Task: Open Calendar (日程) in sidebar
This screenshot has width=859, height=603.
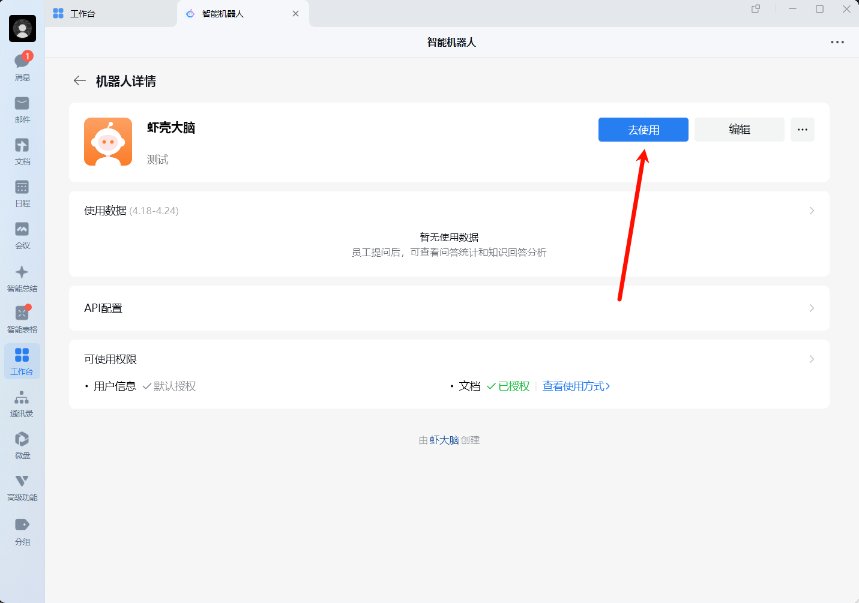Action: coord(22,194)
